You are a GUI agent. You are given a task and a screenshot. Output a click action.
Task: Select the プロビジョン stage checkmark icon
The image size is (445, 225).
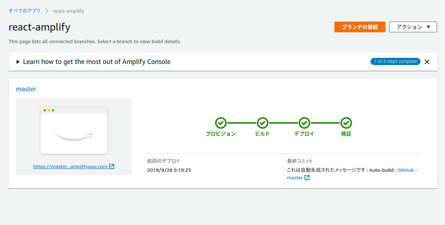(x=221, y=123)
